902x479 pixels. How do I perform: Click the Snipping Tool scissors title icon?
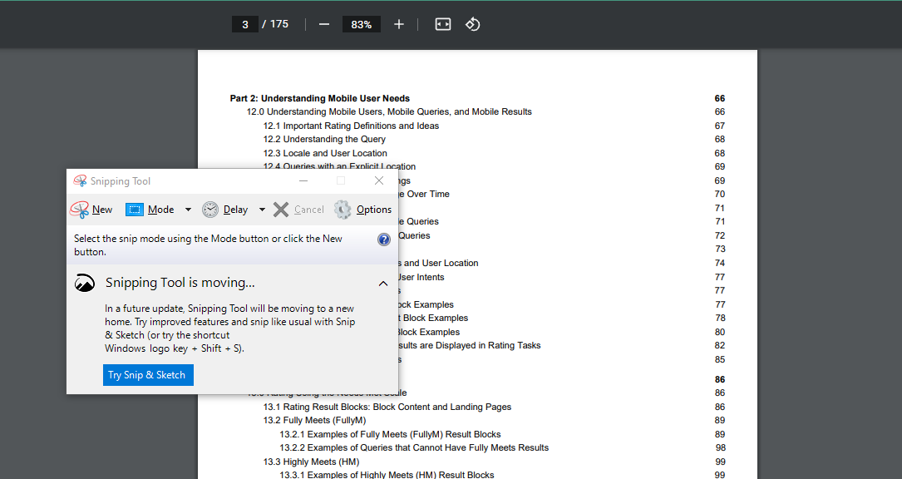[80, 180]
